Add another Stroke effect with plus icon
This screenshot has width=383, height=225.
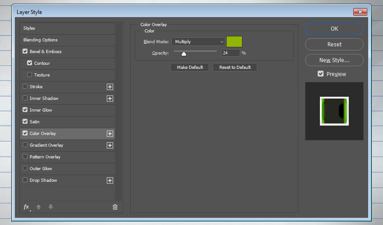coord(110,87)
